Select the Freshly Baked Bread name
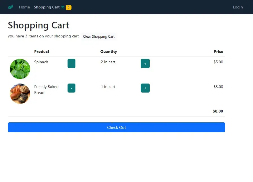The height and width of the screenshot is (182, 253). pos(46,90)
